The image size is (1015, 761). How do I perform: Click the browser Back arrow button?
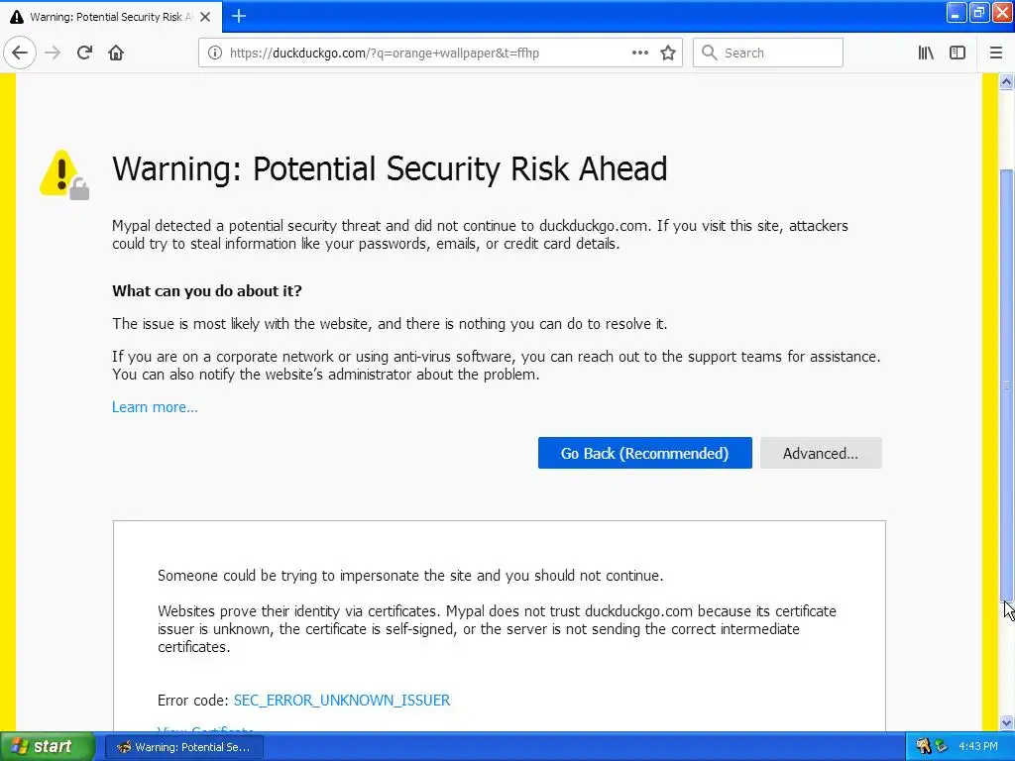(20, 53)
